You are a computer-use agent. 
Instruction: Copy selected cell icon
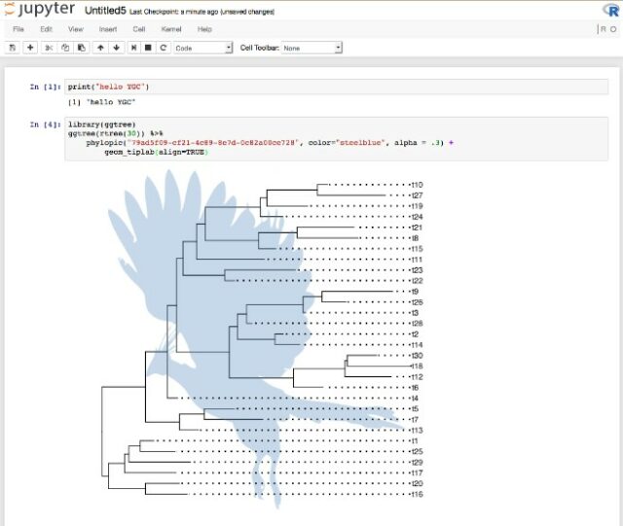tap(65, 48)
